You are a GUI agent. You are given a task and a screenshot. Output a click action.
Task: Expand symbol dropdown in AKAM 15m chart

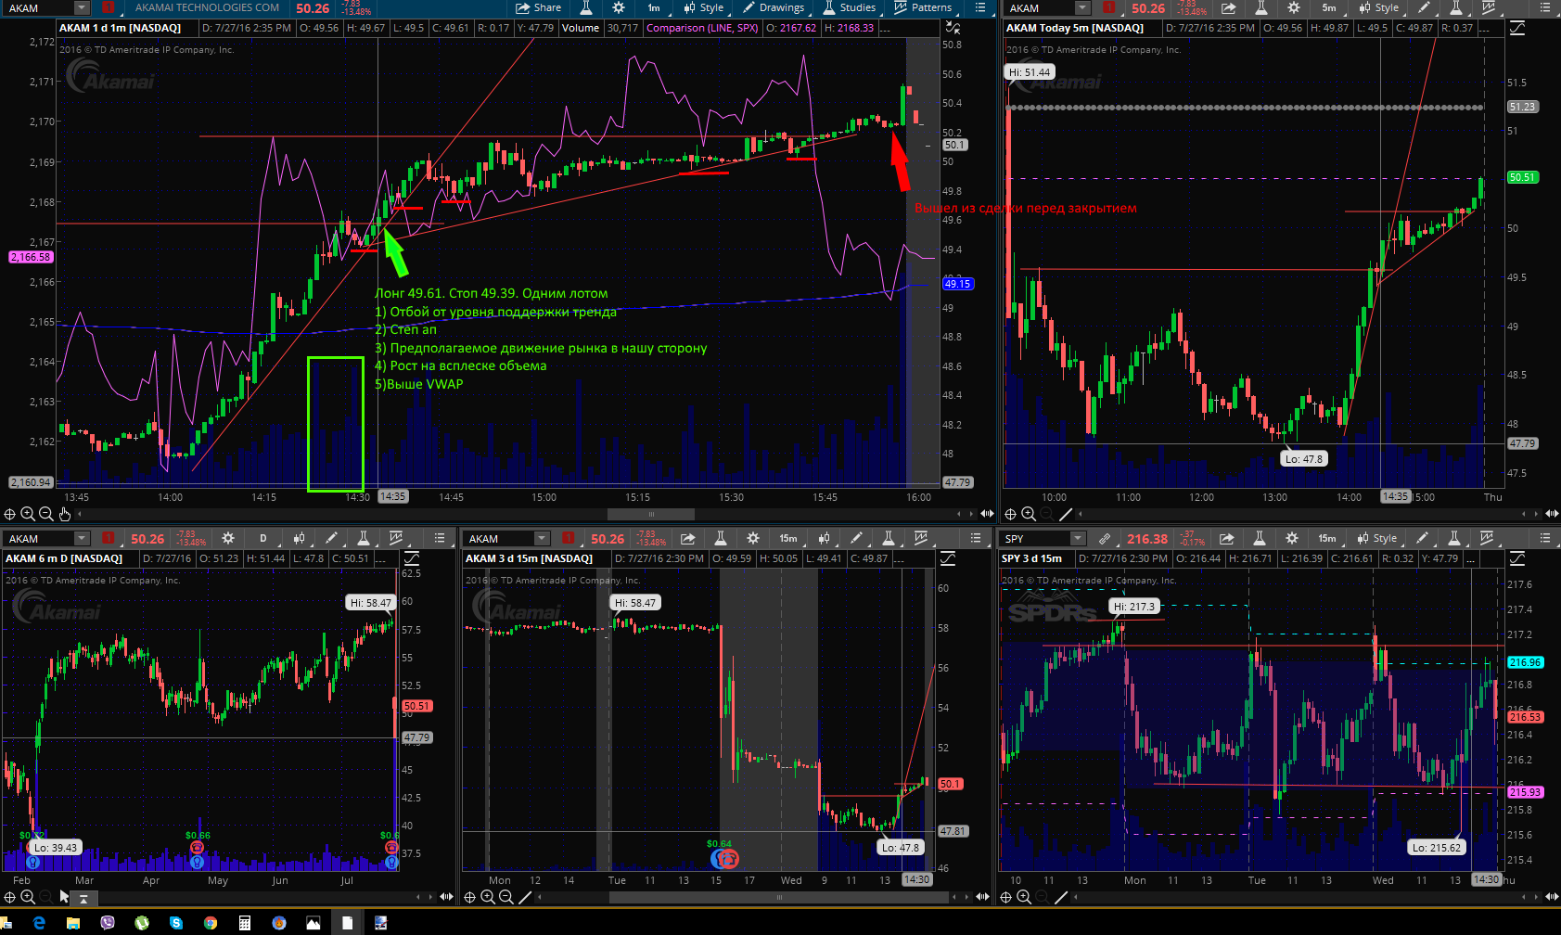[x=542, y=538]
